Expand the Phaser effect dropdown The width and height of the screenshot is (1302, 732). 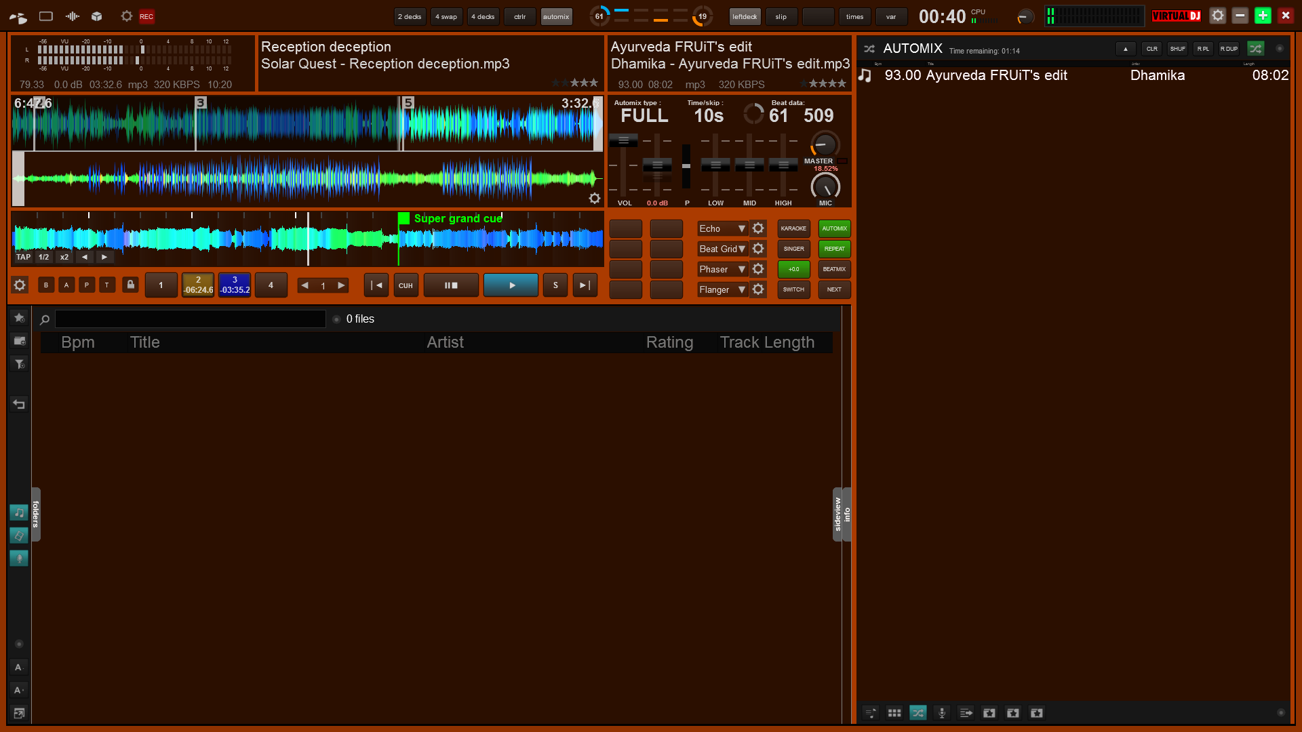click(742, 270)
